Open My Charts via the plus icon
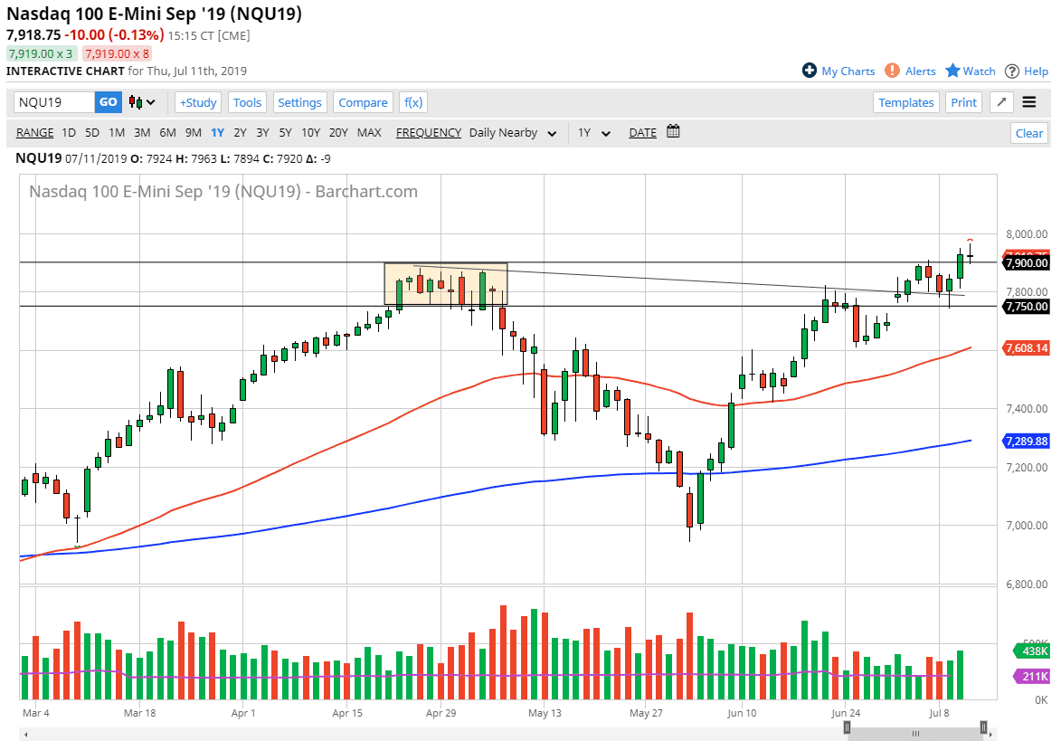 pyautogui.click(x=810, y=71)
